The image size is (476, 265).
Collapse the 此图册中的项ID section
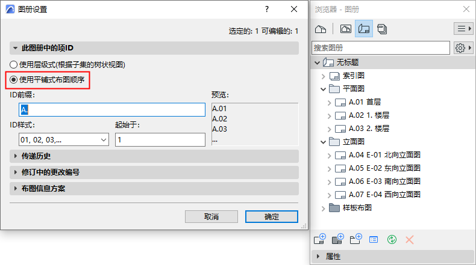click(x=15, y=48)
